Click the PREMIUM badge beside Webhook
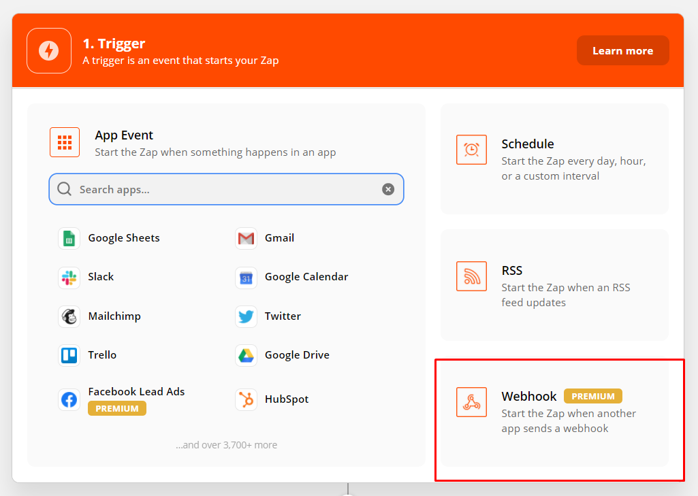698x496 pixels. click(x=593, y=396)
